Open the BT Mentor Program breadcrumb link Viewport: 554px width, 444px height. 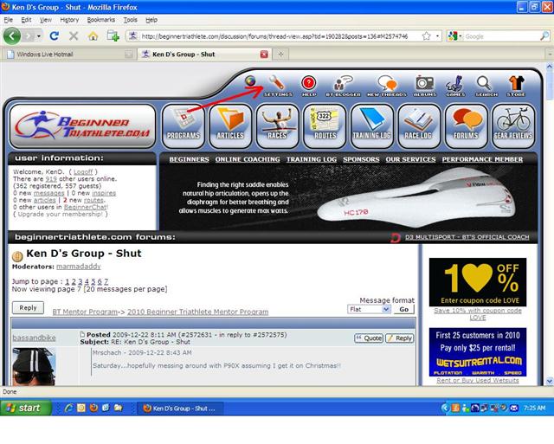coord(85,312)
